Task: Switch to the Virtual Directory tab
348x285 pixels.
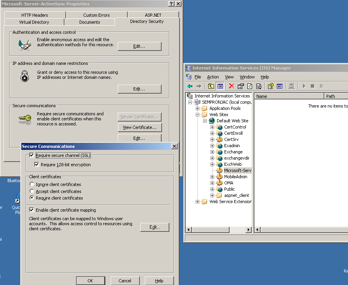Action: click(x=34, y=22)
